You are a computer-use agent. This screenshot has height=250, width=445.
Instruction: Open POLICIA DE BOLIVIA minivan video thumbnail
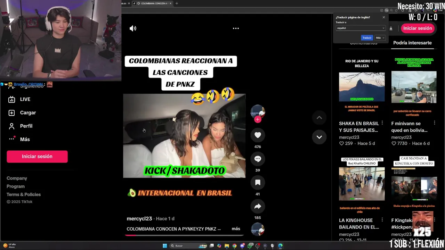click(x=414, y=87)
